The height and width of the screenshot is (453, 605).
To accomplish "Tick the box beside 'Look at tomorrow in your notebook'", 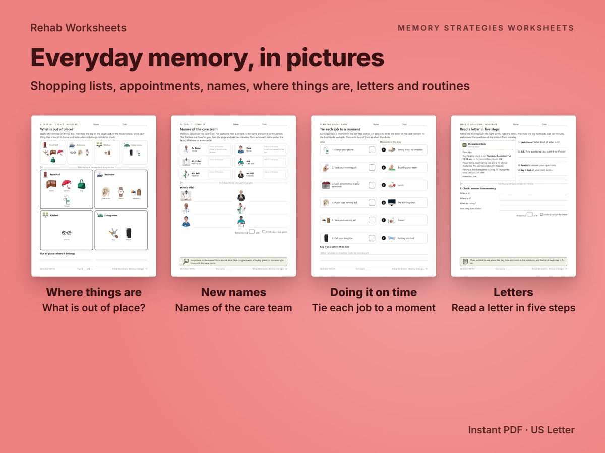I will click(x=372, y=185).
